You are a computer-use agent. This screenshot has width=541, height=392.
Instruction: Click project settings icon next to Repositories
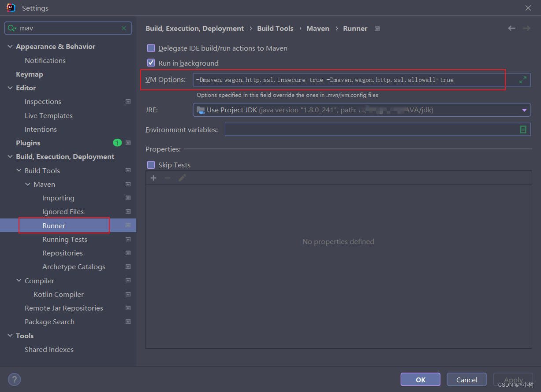(x=128, y=253)
